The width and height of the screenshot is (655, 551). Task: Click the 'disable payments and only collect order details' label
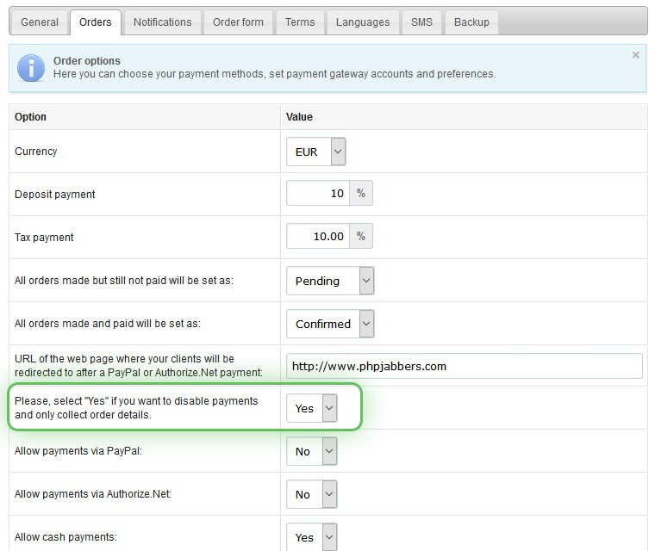pyautogui.click(x=136, y=408)
